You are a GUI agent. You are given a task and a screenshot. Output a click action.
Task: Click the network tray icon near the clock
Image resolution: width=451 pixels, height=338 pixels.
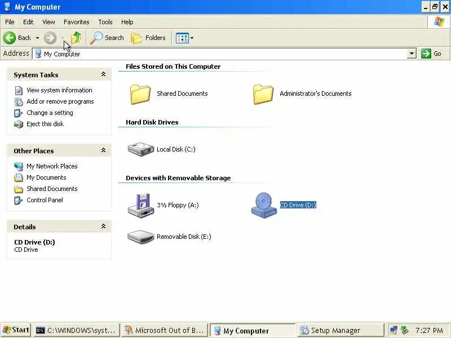[393, 330]
